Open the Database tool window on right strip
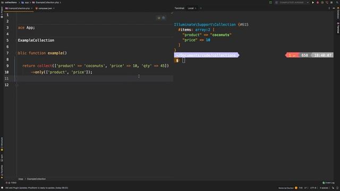Image resolution: width=340 pixels, height=191 pixels. 338,13
